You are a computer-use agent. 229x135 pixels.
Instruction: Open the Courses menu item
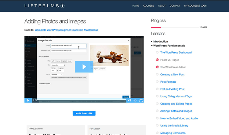click(148, 6)
